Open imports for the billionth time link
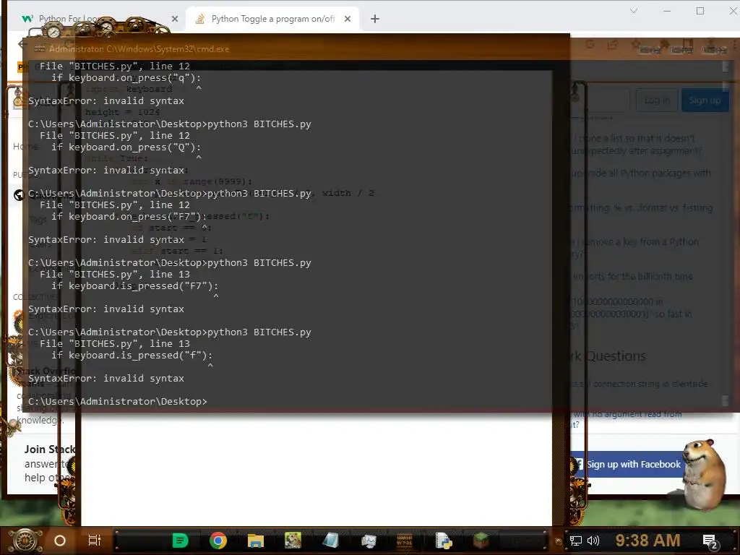The width and height of the screenshot is (740, 555). [x=632, y=276]
